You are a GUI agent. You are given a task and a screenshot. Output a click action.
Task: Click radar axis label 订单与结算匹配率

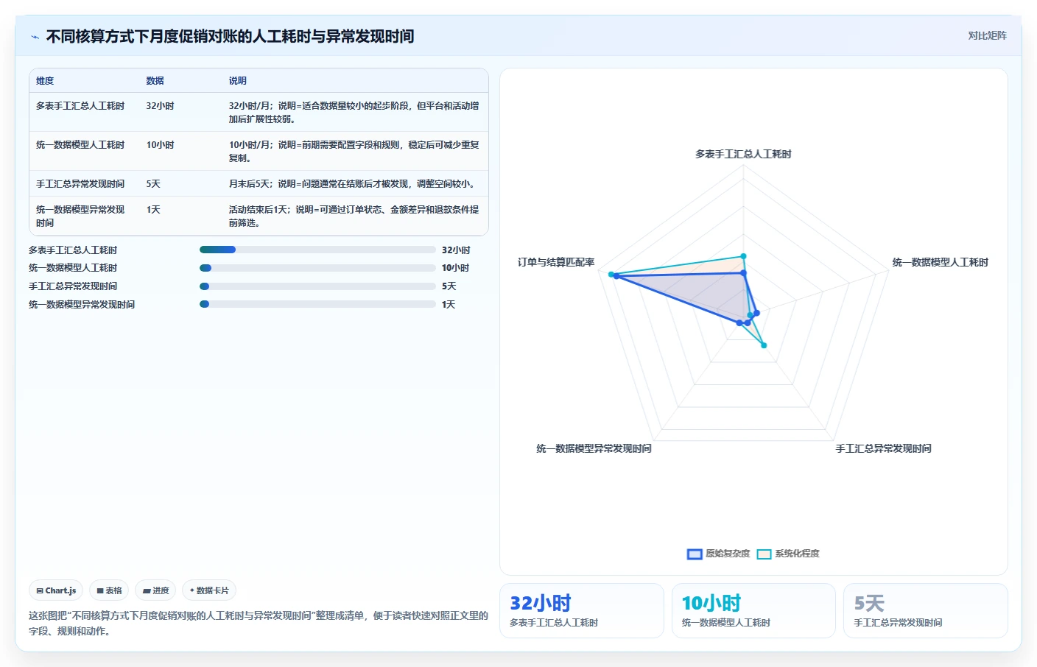pyautogui.click(x=556, y=262)
